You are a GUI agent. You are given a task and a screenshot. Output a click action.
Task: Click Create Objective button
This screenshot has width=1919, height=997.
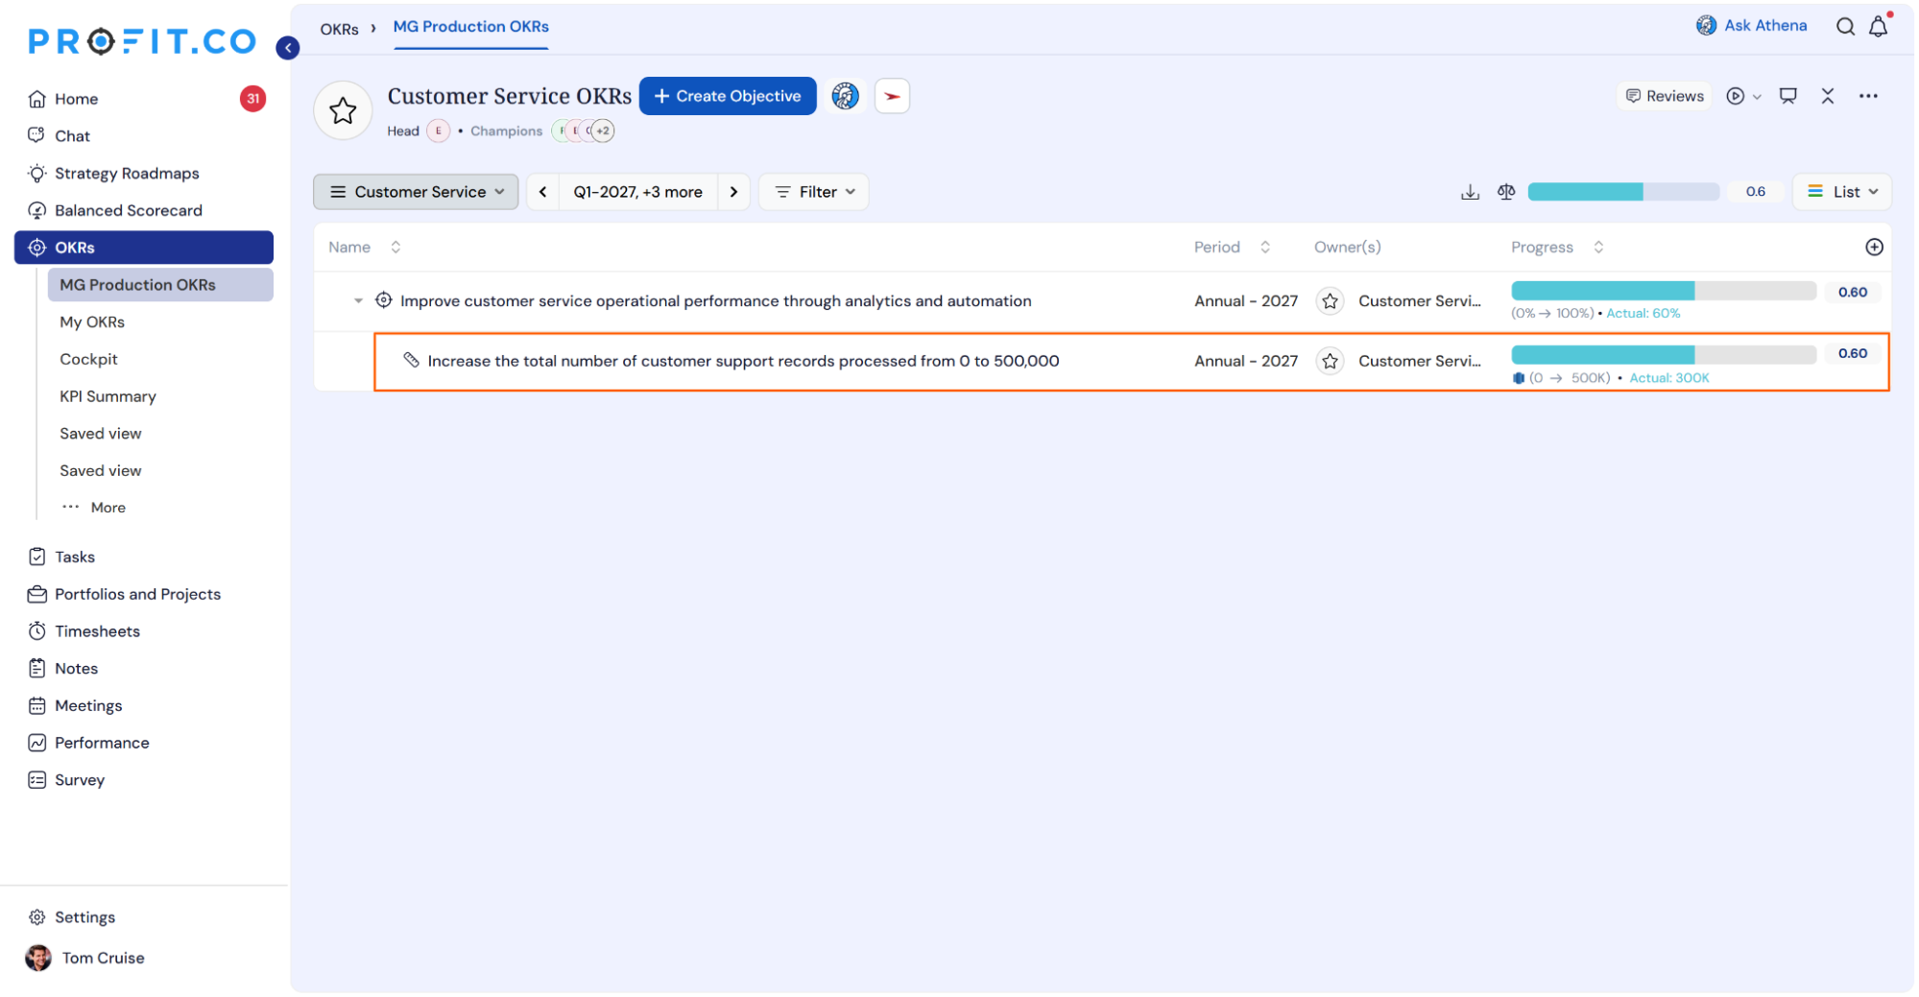[728, 96]
